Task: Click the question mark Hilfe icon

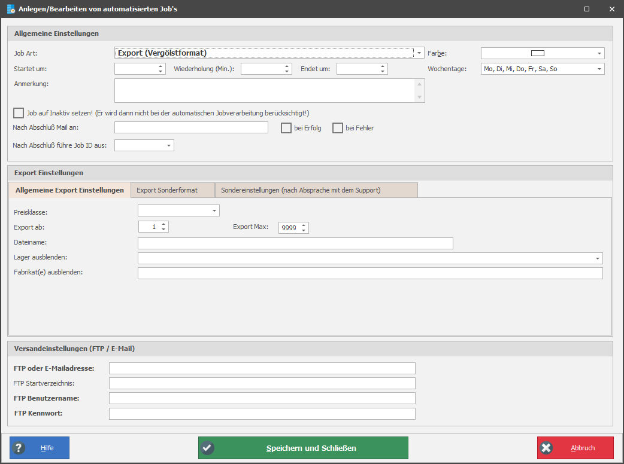Action: (19, 448)
